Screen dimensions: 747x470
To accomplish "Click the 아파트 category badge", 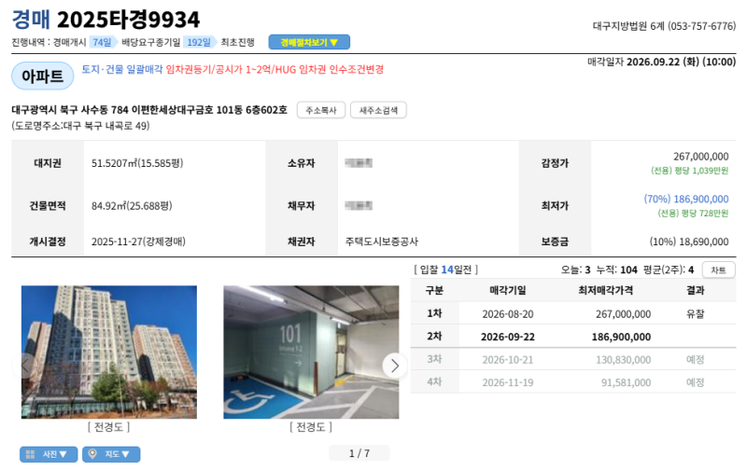I will click(x=42, y=76).
